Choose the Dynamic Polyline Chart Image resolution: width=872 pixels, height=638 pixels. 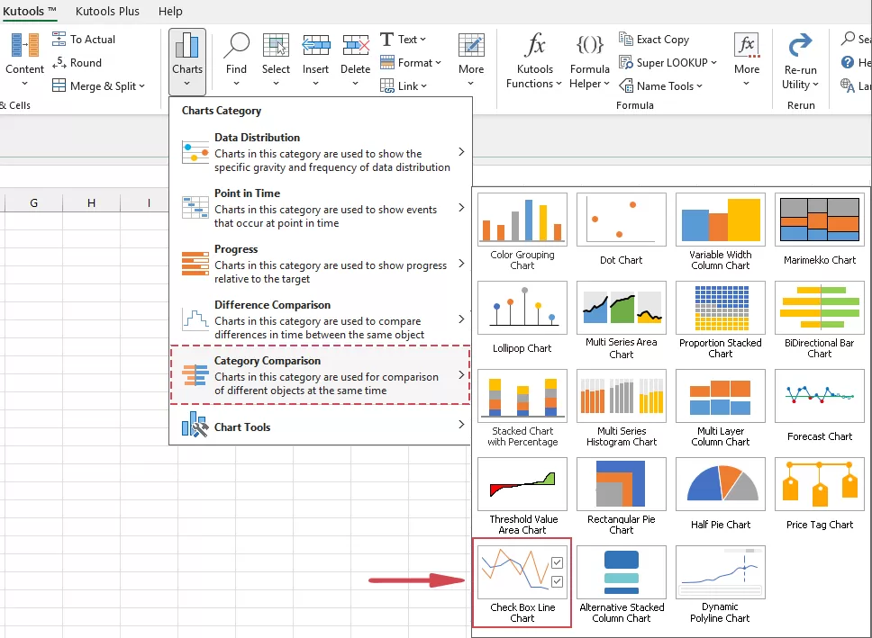720,585
